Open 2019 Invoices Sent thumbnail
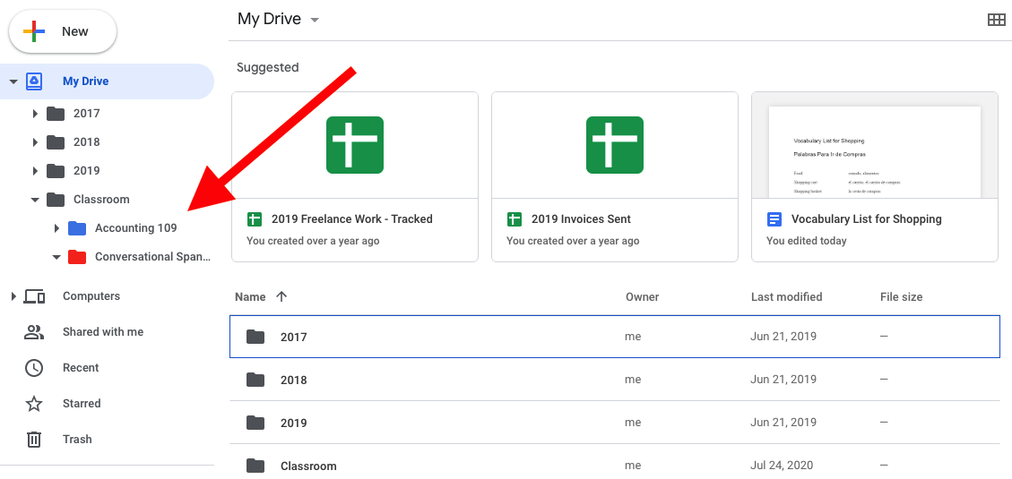This screenshot has height=479, width=1012. click(614, 145)
